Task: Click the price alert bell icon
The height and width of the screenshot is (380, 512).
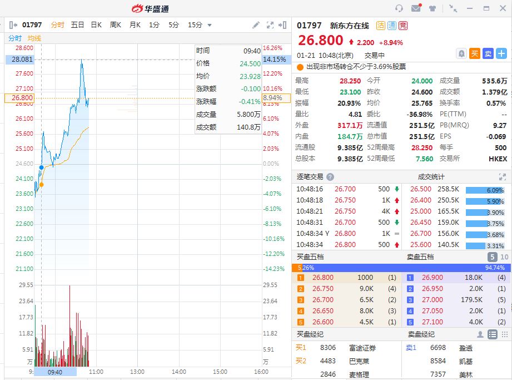Action: [461, 53]
